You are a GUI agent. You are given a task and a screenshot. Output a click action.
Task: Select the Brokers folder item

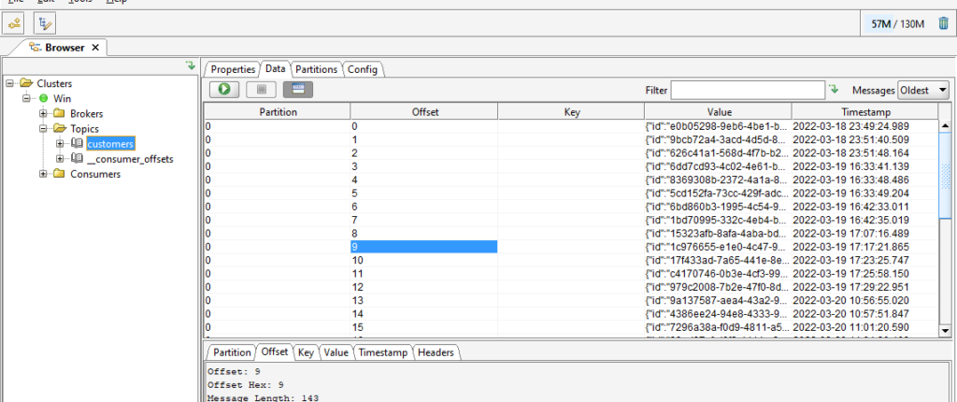coord(87,114)
